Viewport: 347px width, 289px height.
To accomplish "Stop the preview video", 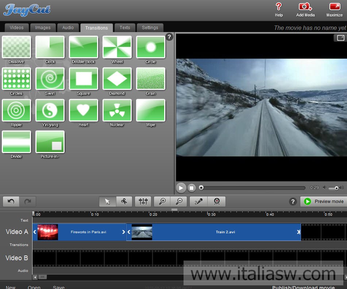I will (x=192, y=188).
